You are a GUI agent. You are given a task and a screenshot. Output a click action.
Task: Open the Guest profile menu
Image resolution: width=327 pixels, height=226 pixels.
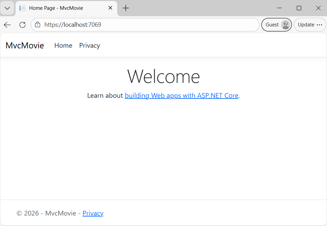[276, 24]
